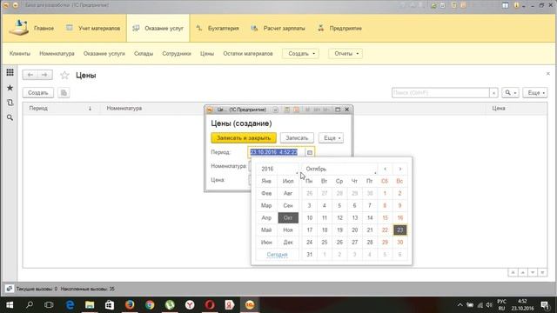Go back with the left arrow button
This screenshot has height=313, width=557.
pyautogui.click(x=30, y=75)
